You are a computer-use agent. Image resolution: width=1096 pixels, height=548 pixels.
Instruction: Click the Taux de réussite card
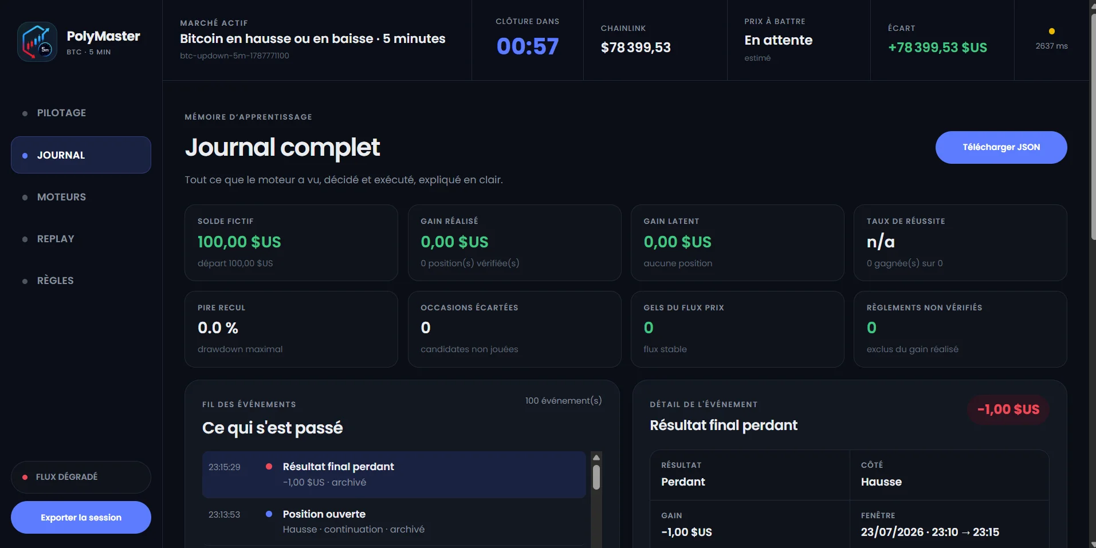[x=960, y=243]
